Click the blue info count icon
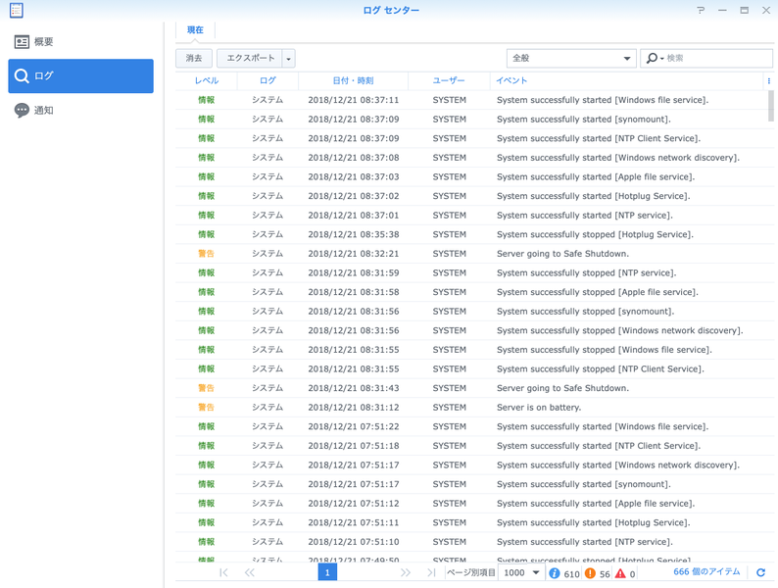This screenshot has height=588, width=778. [x=555, y=573]
